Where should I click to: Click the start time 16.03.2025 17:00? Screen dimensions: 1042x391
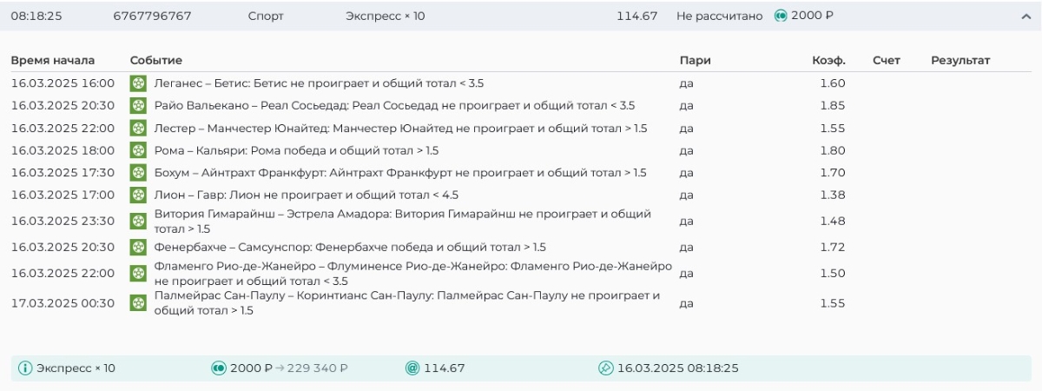[x=63, y=195]
